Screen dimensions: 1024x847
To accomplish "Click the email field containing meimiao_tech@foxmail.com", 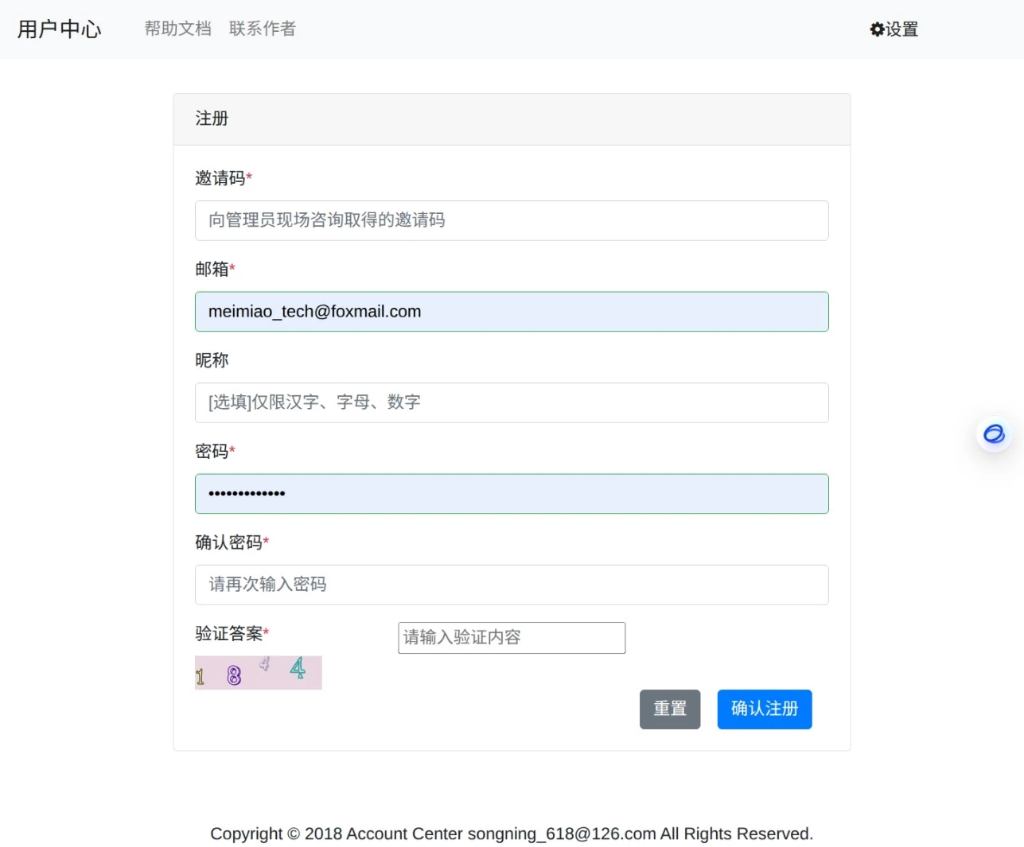I will tap(511, 312).
